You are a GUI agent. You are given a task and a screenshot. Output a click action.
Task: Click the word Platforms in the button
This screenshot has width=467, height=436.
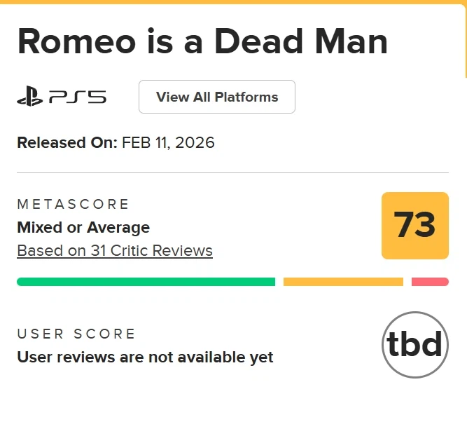coord(246,97)
